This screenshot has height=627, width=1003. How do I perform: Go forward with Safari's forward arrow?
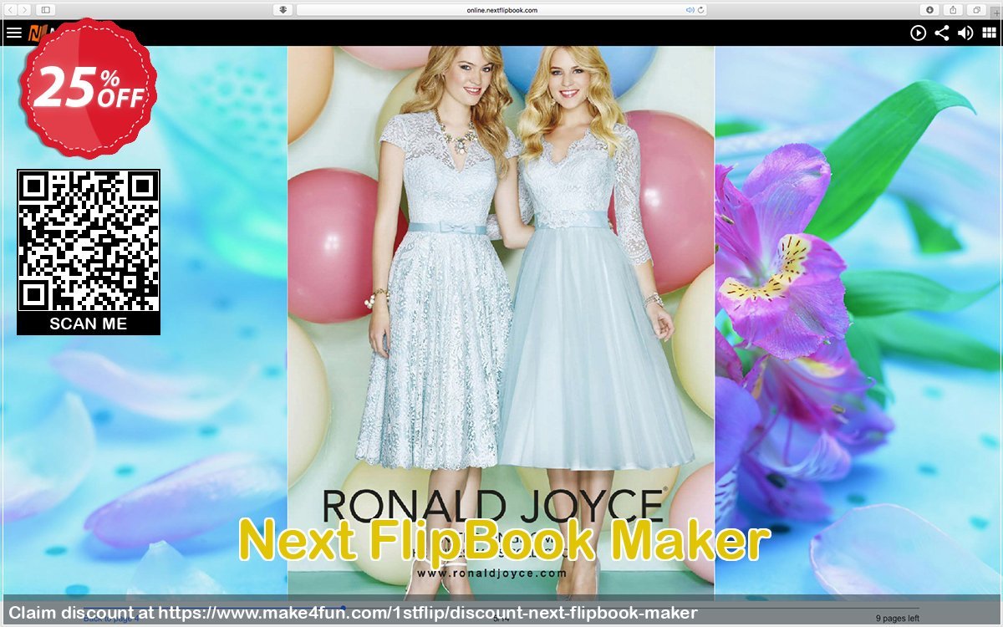click(x=23, y=9)
